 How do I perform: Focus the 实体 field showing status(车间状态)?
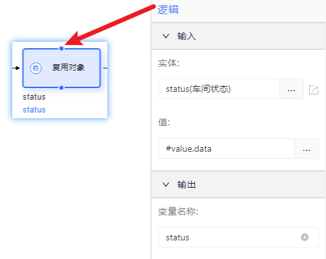219,89
